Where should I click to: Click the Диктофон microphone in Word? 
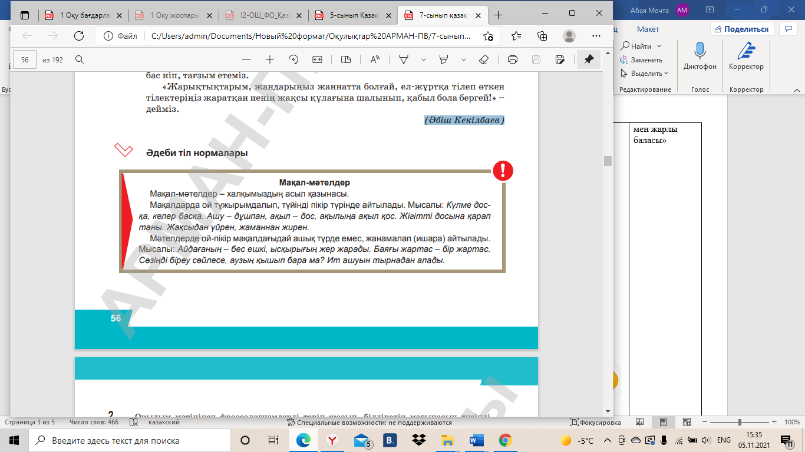tap(700, 56)
